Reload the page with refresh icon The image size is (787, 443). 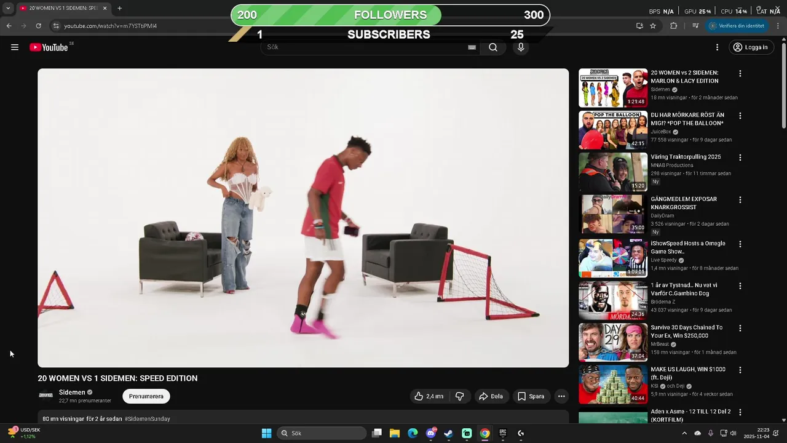(x=39, y=26)
